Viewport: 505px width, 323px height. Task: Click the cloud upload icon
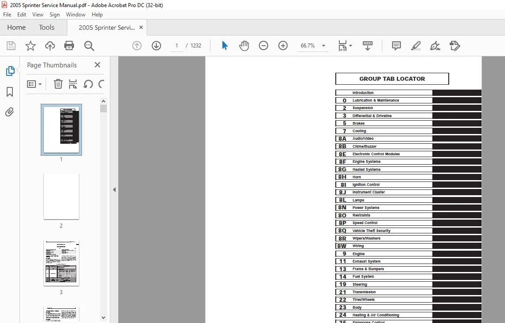tap(50, 46)
